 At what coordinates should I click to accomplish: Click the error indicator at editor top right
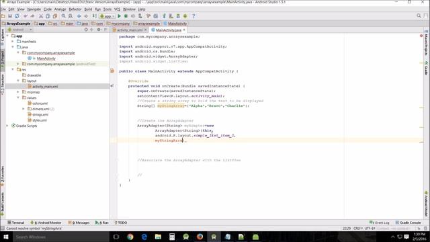(421, 36)
